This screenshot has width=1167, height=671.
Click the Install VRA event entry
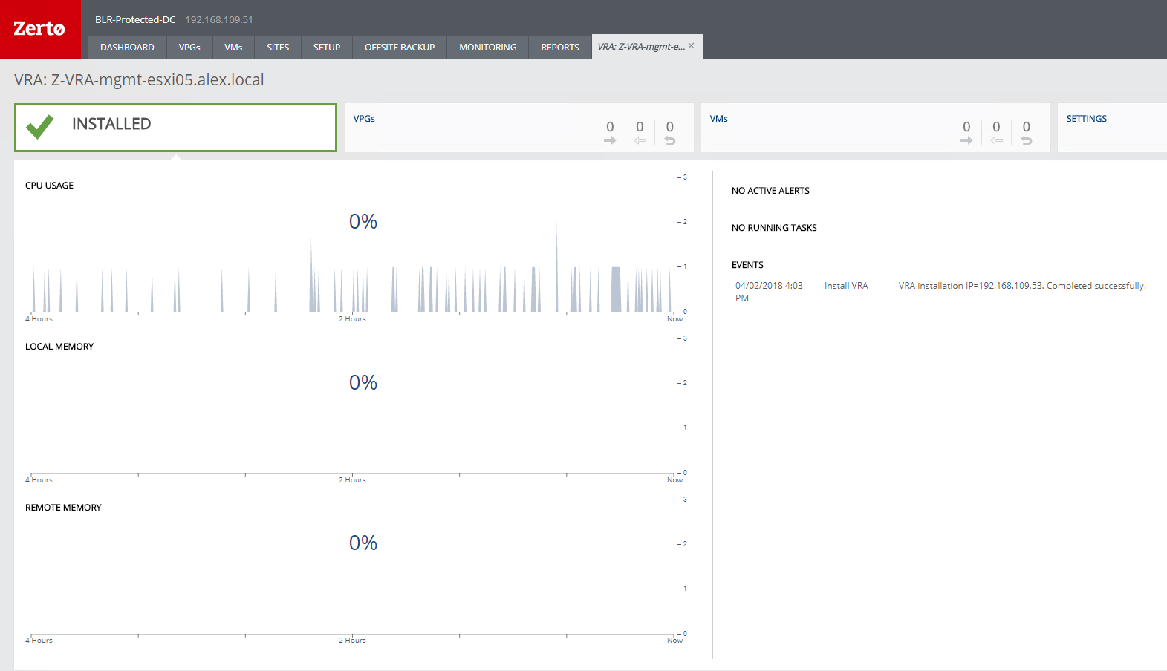pos(846,286)
